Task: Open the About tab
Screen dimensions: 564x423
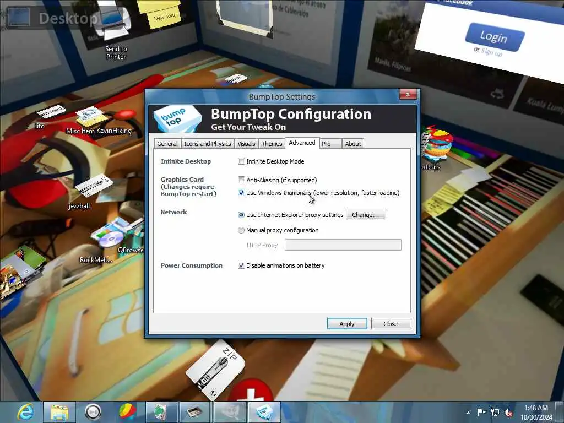Action: pyautogui.click(x=353, y=144)
